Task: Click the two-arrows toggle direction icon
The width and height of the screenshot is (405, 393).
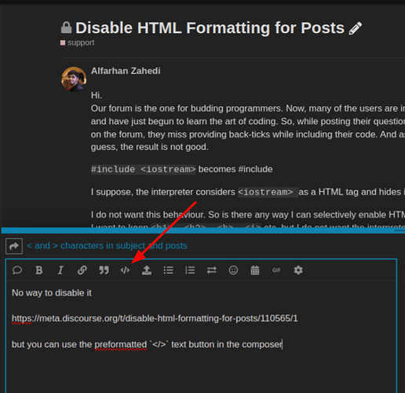Action: coord(212,270)
